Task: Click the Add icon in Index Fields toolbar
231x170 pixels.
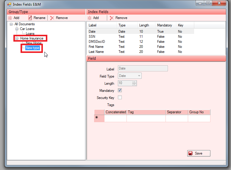Action: [90, 18]
